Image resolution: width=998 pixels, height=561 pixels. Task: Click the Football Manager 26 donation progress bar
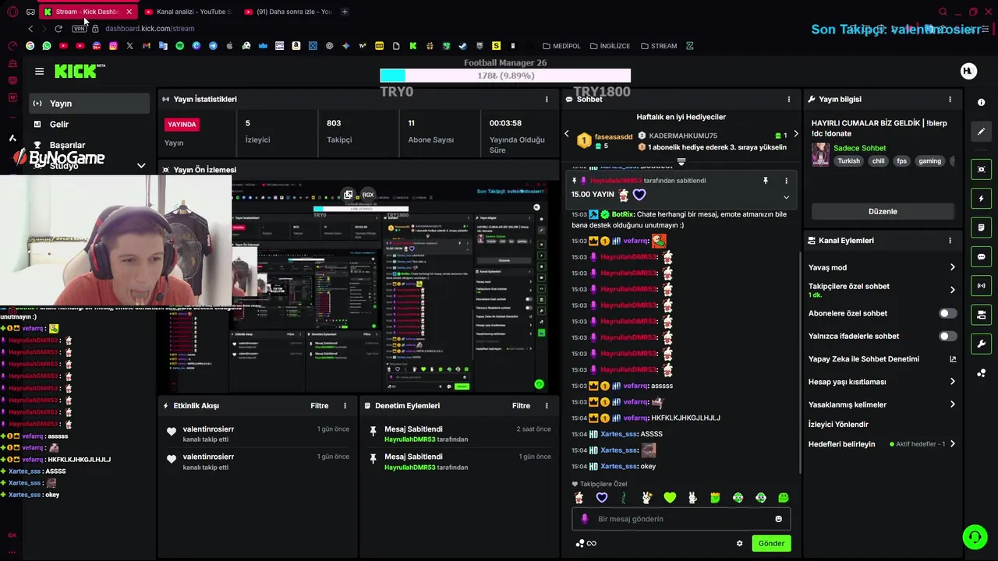pyautogui.click(x=505, y=76)
